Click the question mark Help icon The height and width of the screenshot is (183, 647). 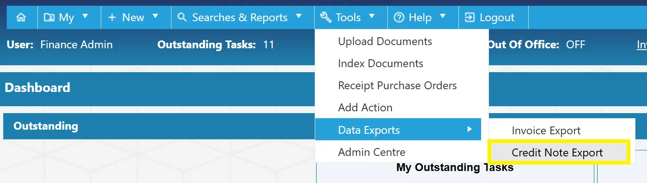399,17
